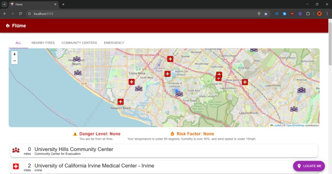Image resolution: width=332 pixels, height=174 pixels.
Task: Click community center marker above CA 39 shield
Action: coord(78,73)
